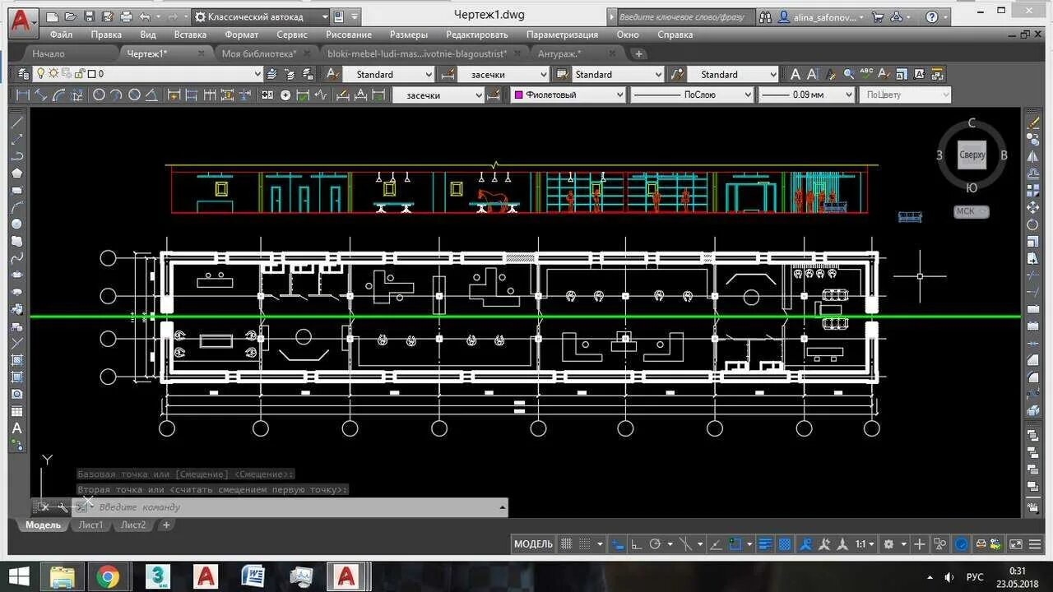Click the Undo arrow icon
The width and height of the screenshot is (1053, 592).
coord(146,16)
